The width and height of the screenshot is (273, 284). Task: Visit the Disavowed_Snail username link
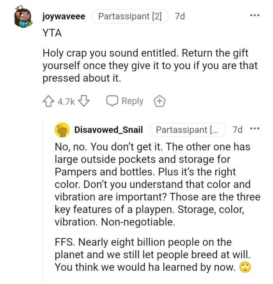108,130
